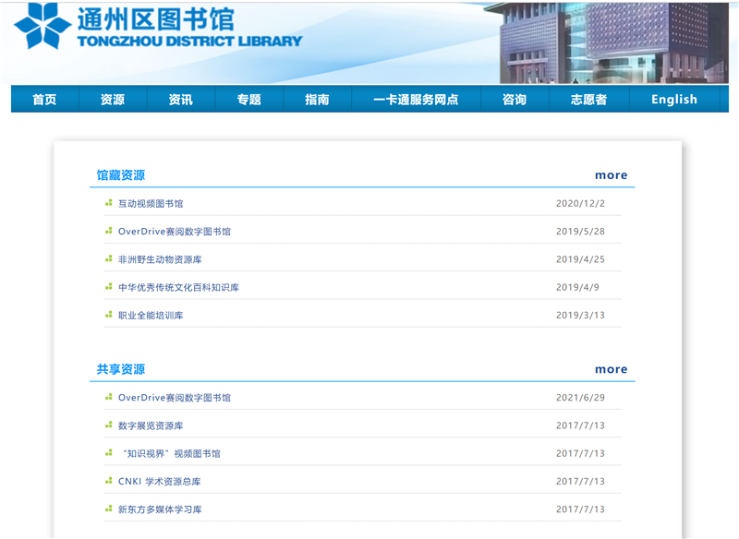Open the 资源 navigation menu
The width and height of the screenshot is (739, 539).
(x=113, y=100)
